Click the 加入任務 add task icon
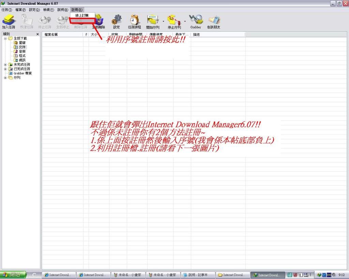 click(x=8, y=20)
